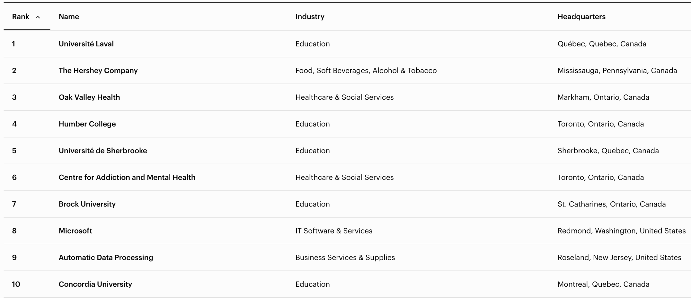The image size is (691, 298).
Task: Open Centre for Addiction and Mental Health
Action: tap(127, 177)
